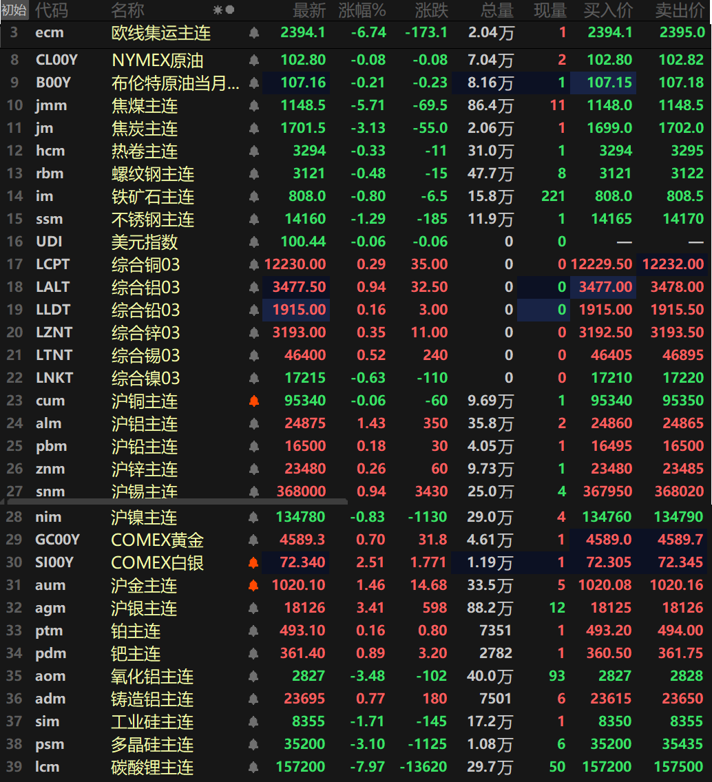Click the round dot icon in header
Image resolution: width=712 pixels, height=782 pixels.
(230, 10)
